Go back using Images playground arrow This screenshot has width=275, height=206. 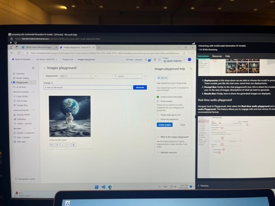(45, 68)
